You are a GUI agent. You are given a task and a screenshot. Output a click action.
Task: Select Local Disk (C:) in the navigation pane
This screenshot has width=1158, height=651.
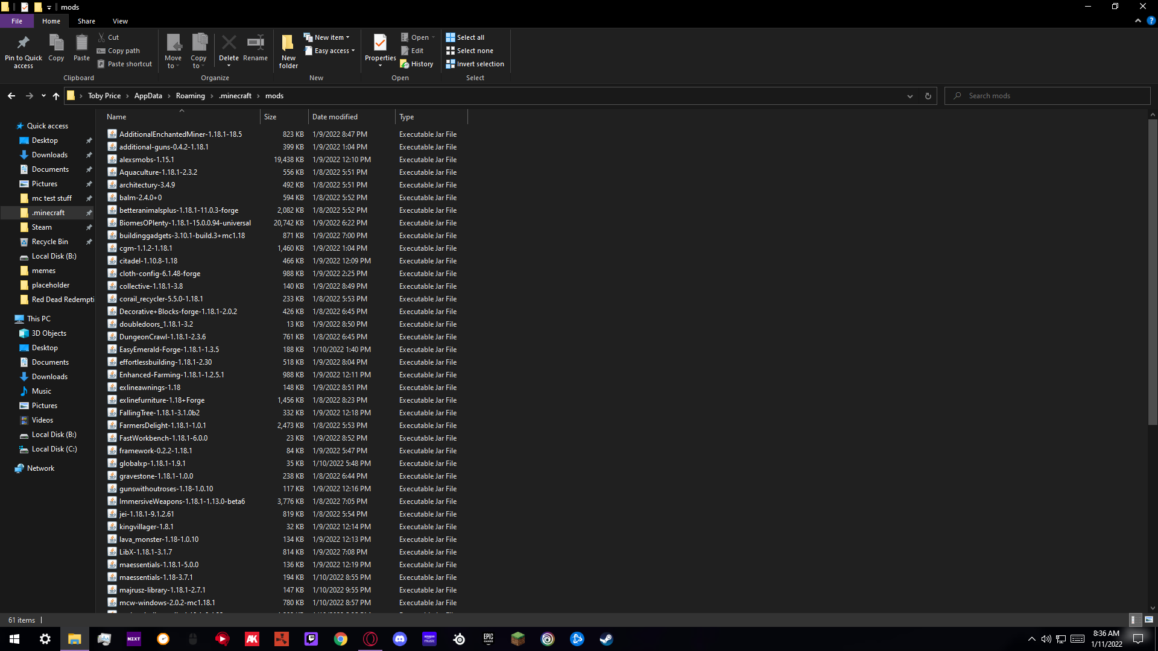click(x=54, y=449)
